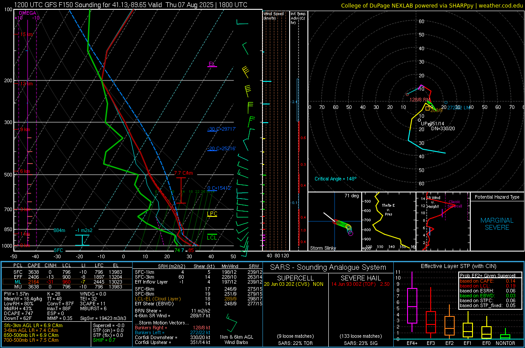Click the SARS: 22% TOR result
Viewport: 525px width, 348px height.
[295, 343]
